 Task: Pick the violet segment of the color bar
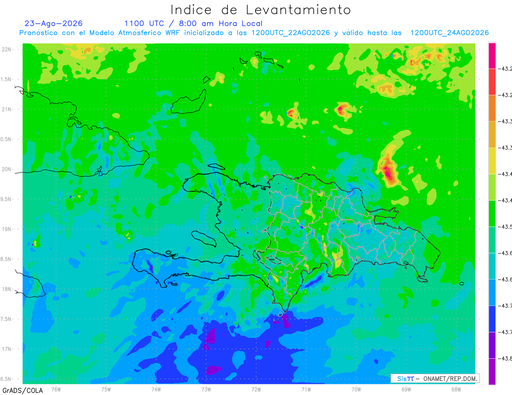tap(492, 345)
